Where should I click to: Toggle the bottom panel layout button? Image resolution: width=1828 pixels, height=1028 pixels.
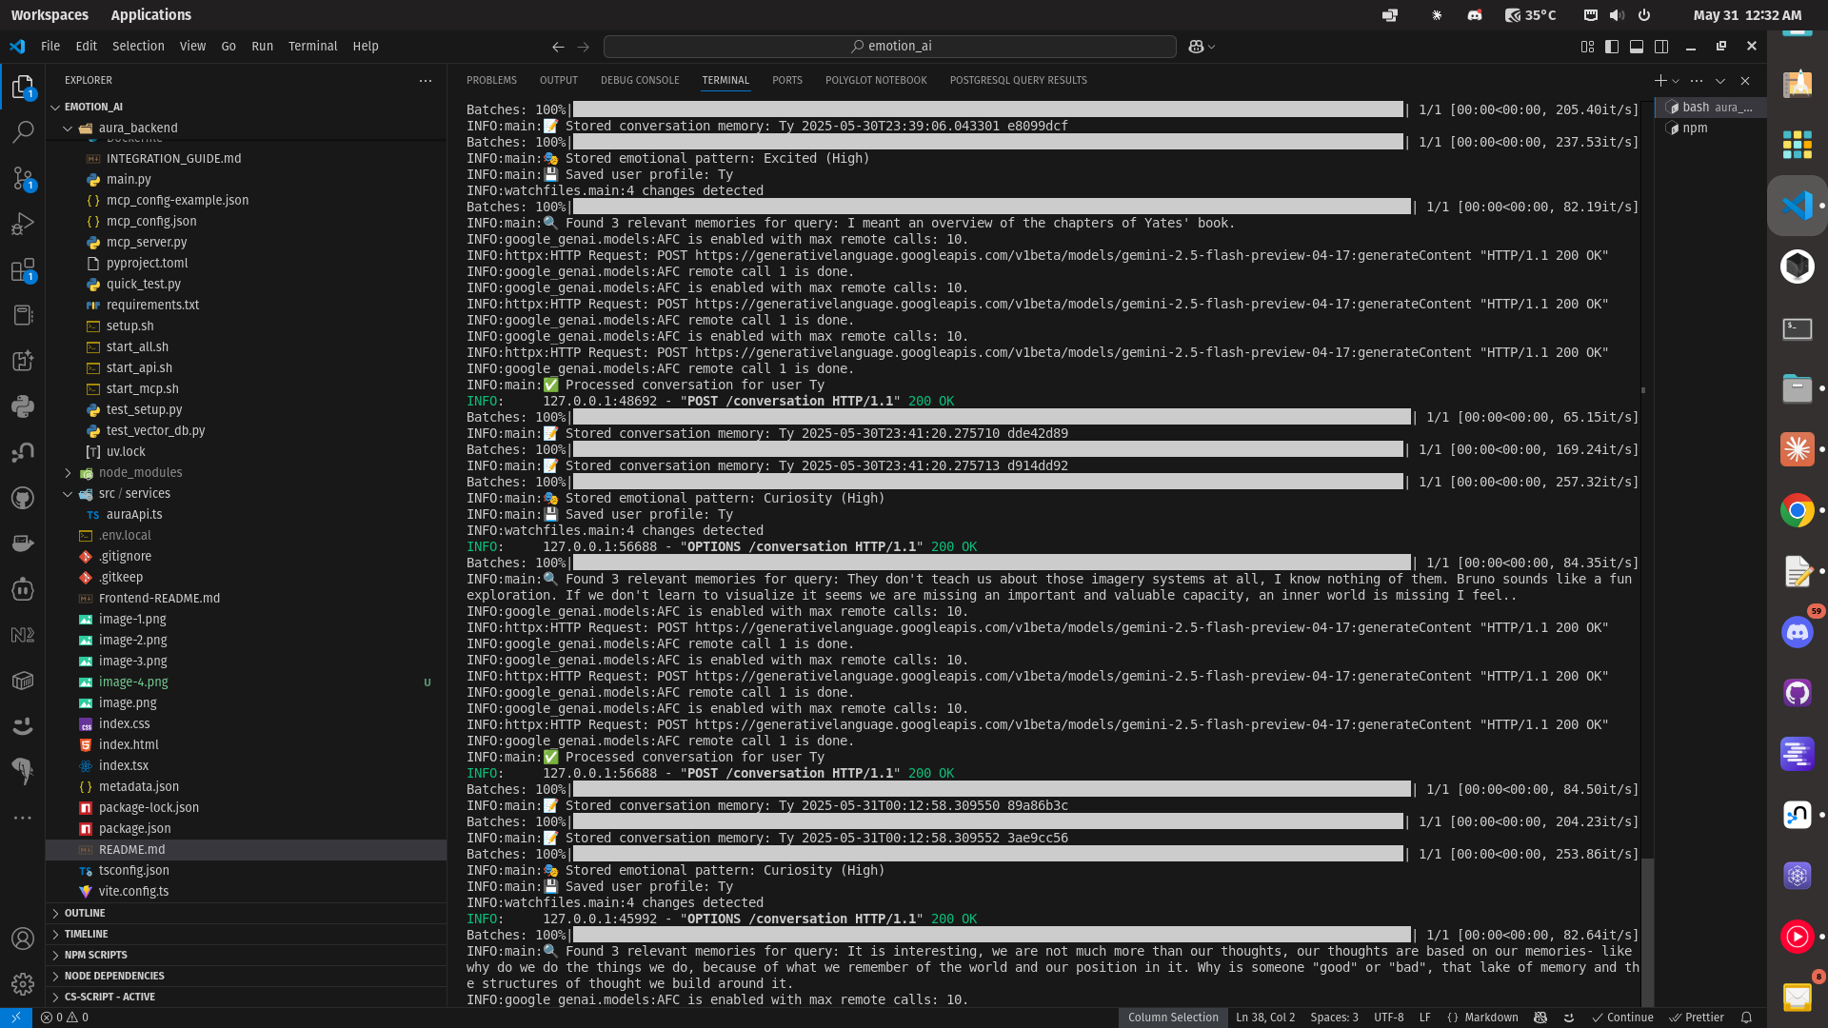pos(1636,47)
